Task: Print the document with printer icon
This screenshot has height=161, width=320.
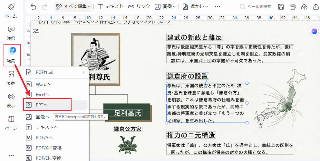Action: (x=293, y=7)
